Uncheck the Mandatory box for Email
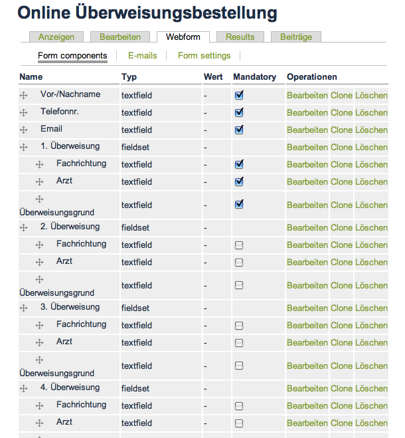405x438 pixels. (239, 130)
